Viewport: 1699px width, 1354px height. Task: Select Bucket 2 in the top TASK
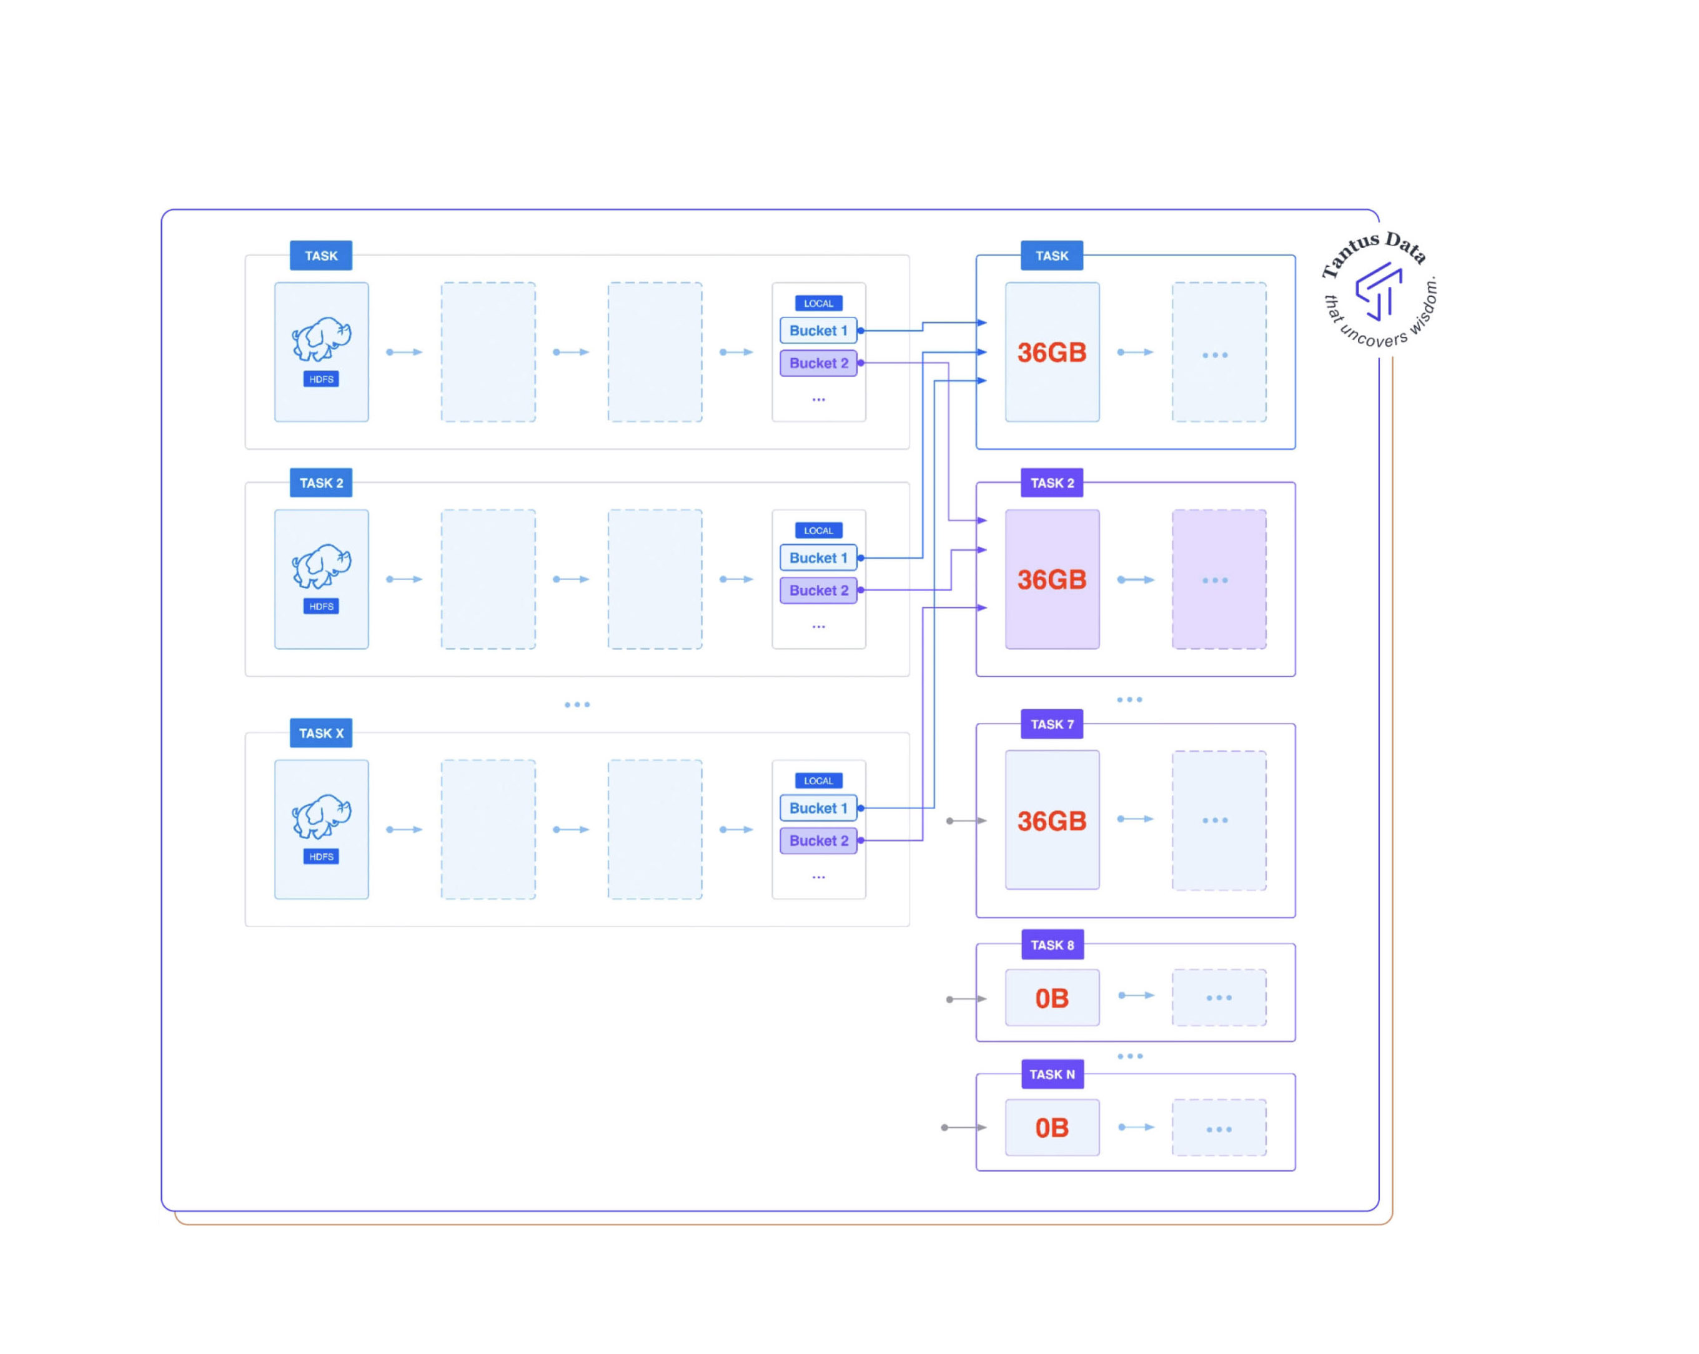point(818,362)
